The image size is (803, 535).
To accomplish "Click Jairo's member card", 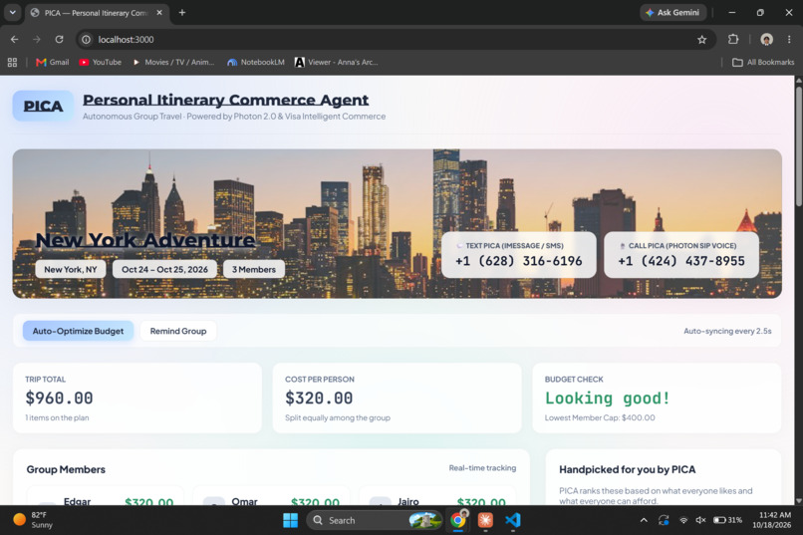I will pos(437,495).
